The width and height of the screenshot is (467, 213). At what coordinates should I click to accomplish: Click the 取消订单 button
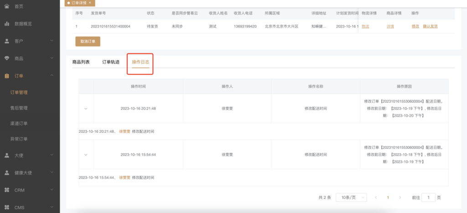88,42
